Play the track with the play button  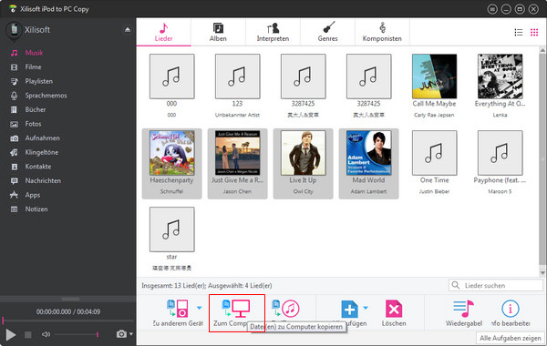[11, 335]
